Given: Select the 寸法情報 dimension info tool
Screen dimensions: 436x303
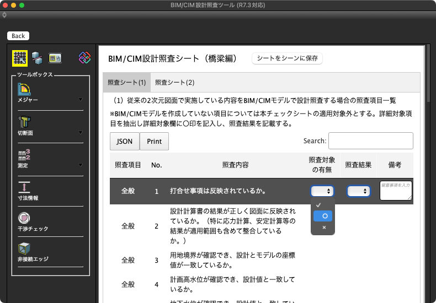Looking at the screenshot, I should point(23,187).
